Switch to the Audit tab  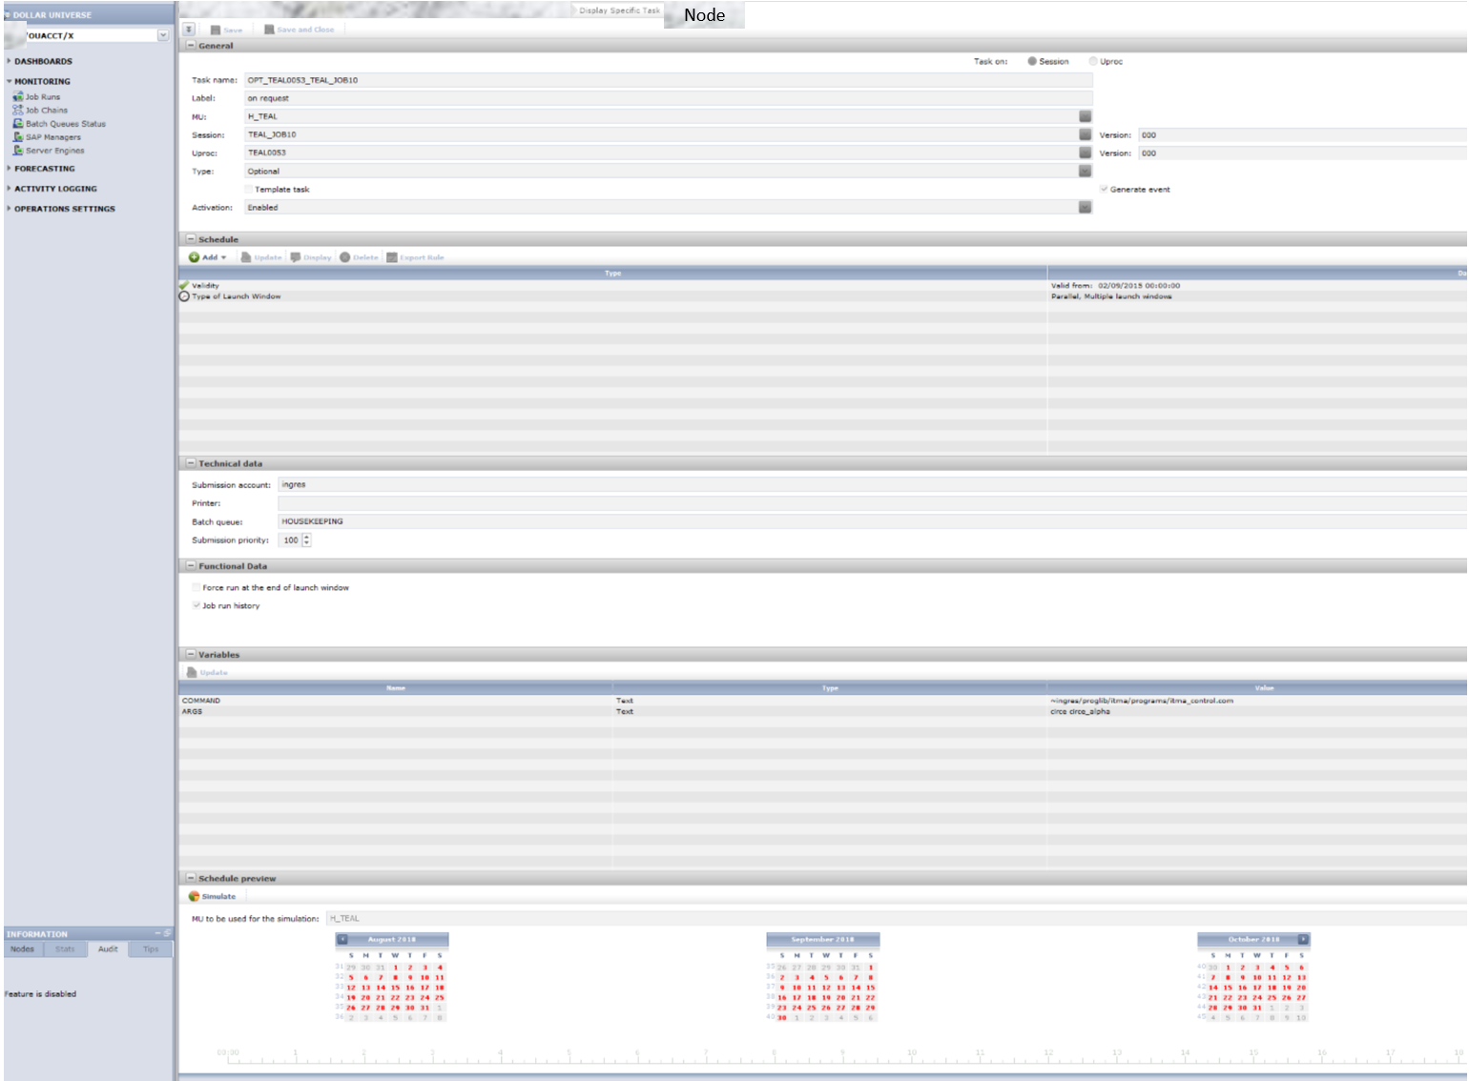pos(108,949)
